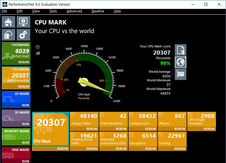Select the Disk Mark tile

pos(16,153)
